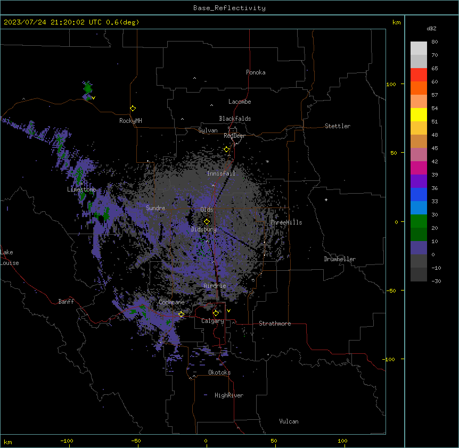Click the Blackfalds label on the map
This screenshot has height=448, width=459.
coord(235,119)
